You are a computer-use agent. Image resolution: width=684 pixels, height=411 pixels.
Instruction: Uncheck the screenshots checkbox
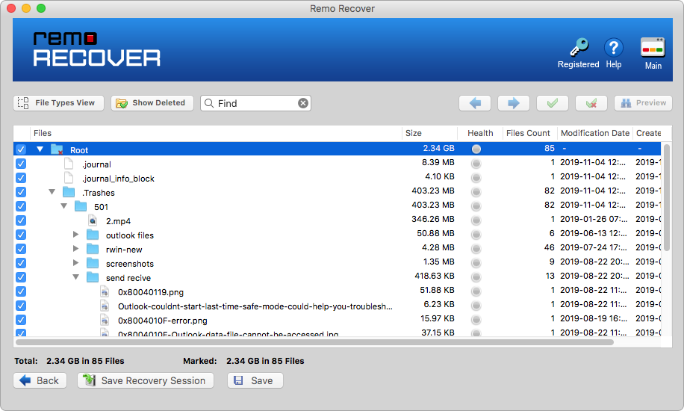click(x=20, y=263)
